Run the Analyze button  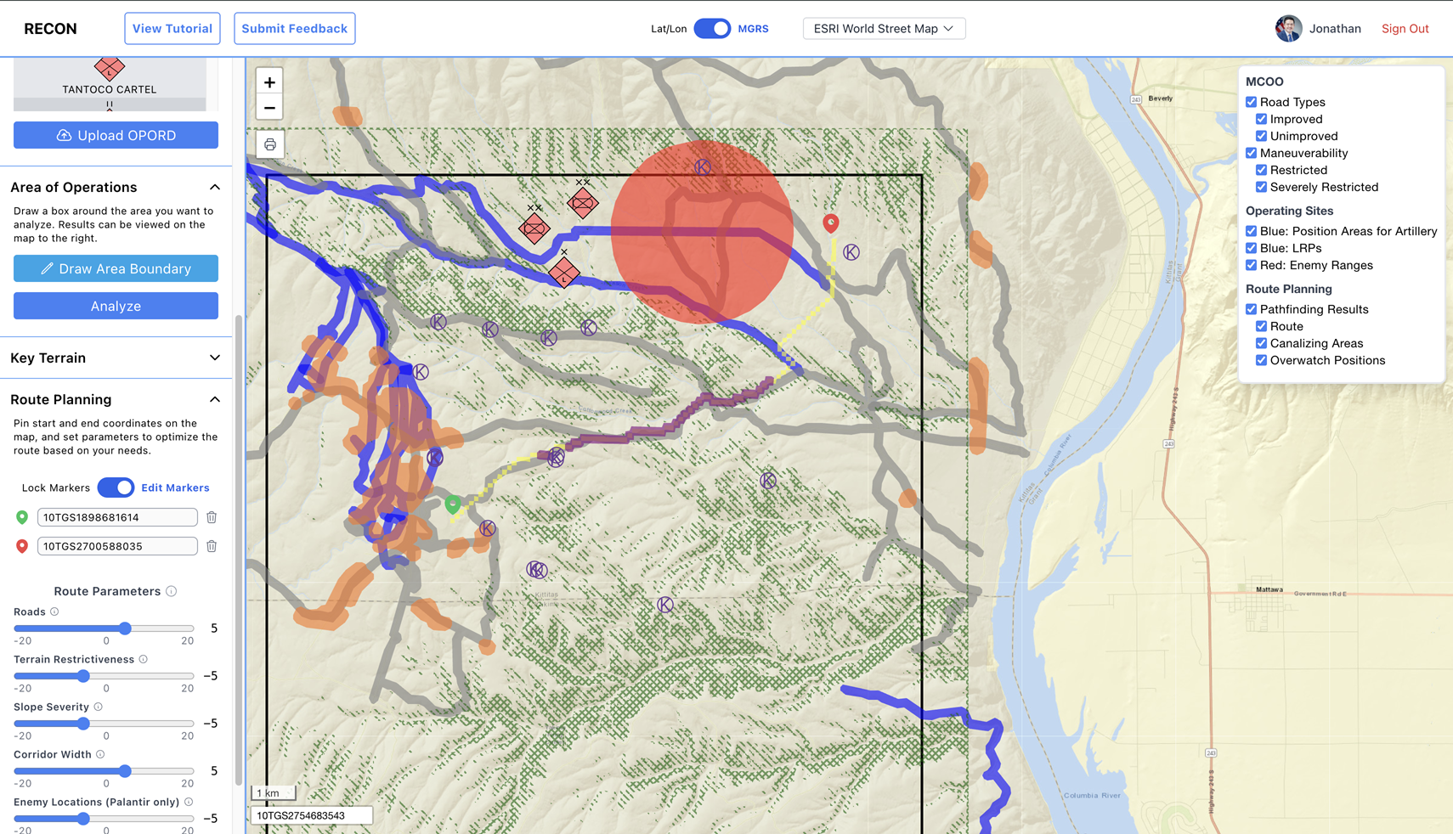tap(116, 306)
